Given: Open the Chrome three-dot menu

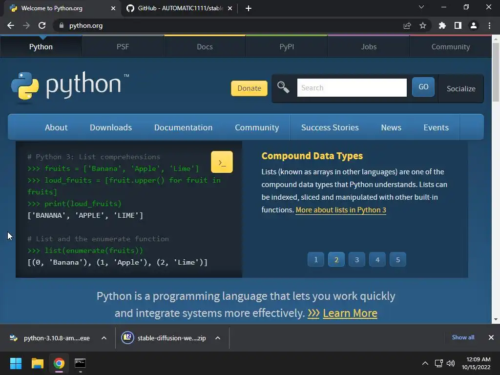Looking at the screenshot, I should coord(489,25).
